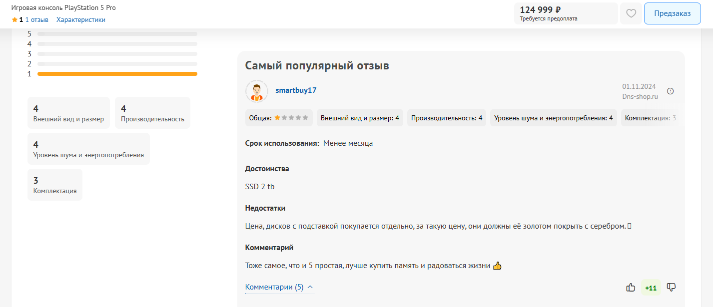Image resolution: width=713 pixels, height=307 pixels.
Task: Click the review date 01.11.2024
Action: coord(639,86)
